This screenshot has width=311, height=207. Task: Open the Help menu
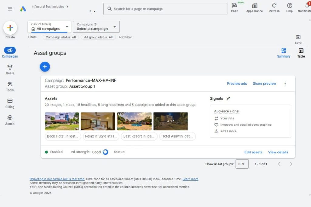tap(289, 7)
